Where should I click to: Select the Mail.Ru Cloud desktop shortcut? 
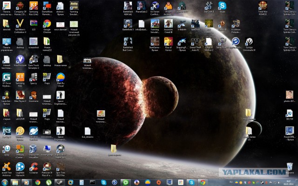[61, 80]
